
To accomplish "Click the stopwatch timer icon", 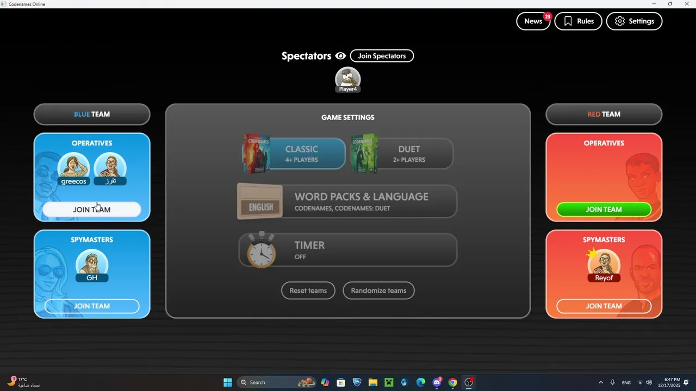I will 261,250.
